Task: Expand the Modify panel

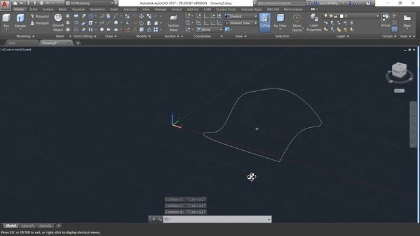Action: [143, 36]
